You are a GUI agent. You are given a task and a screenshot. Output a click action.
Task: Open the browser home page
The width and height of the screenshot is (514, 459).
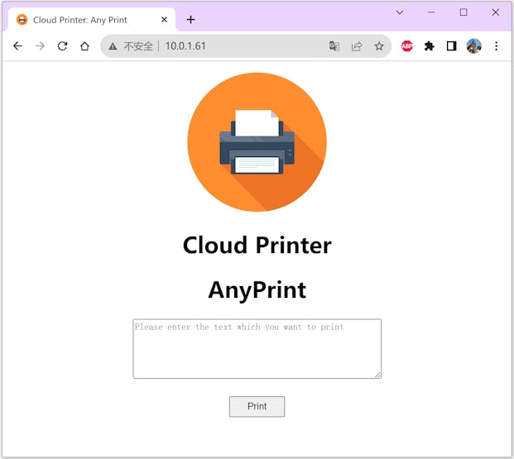tap(84, 45)
